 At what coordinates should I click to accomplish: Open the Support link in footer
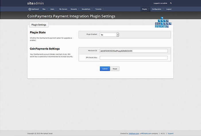(171, 133)
